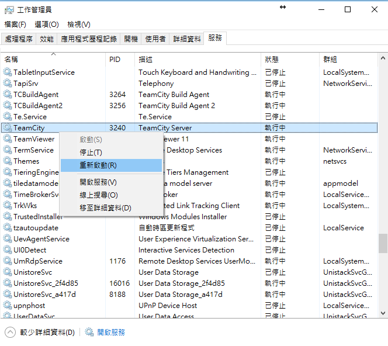Click the gear icon beside TimeBrokerSvc

pos(8,195)
